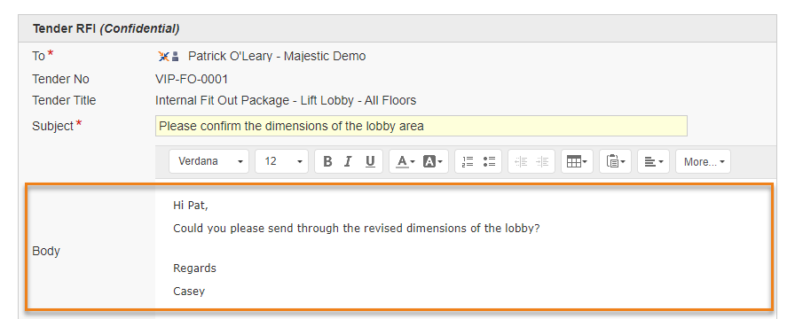Open the font color picker

click(x=405, y=161)
